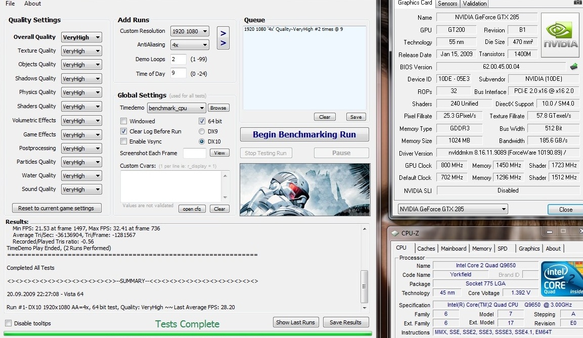Click Save Results button

(x=345, y=322)
